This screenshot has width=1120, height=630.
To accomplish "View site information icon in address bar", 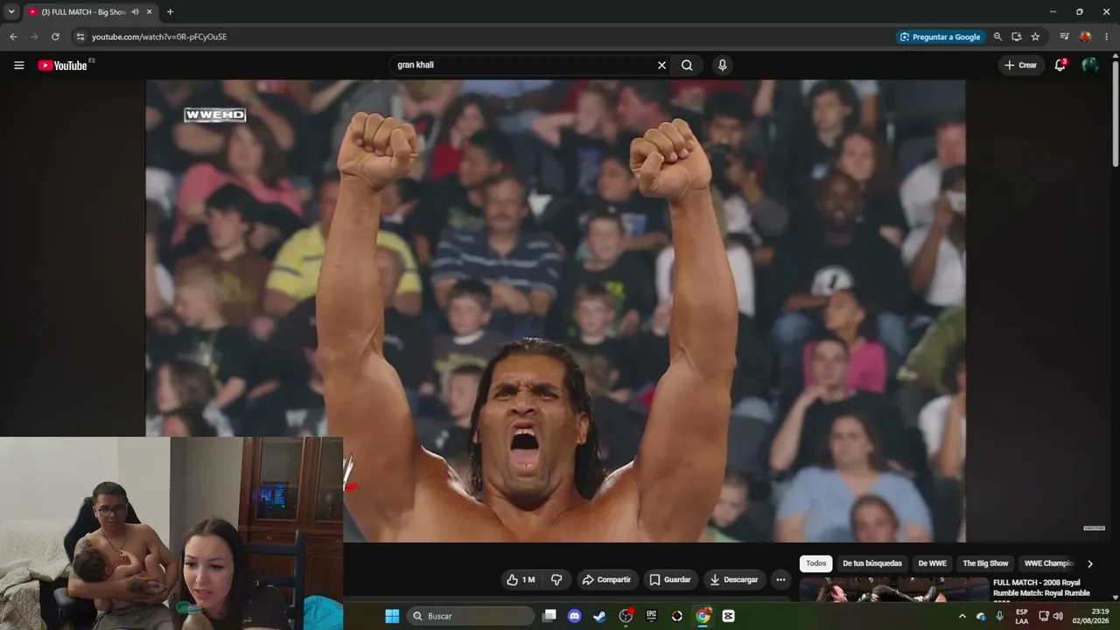I will click(80, 37).
